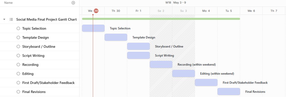Select the Editing Gantt bar
Screen dimensions: 286x97
point(184,73)
